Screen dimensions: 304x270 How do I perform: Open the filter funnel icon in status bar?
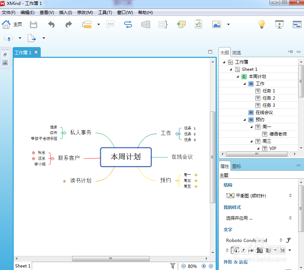pyautogui.click(x=173, y=266)
